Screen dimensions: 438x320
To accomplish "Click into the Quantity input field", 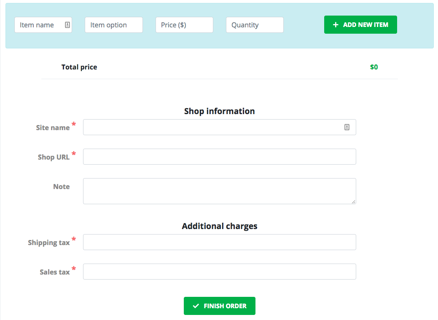I will (255, 25).
